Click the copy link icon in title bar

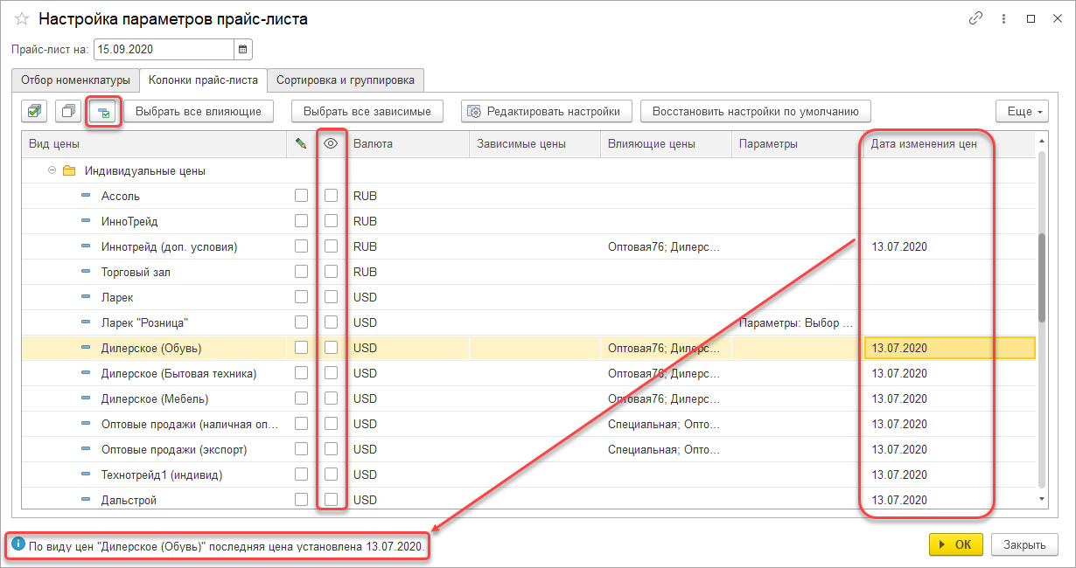(975, 18)
